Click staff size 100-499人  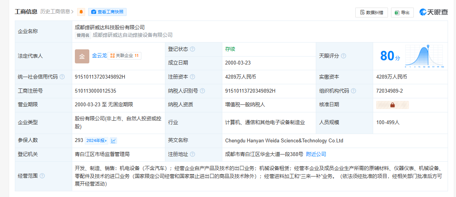(x=388, y=123)
